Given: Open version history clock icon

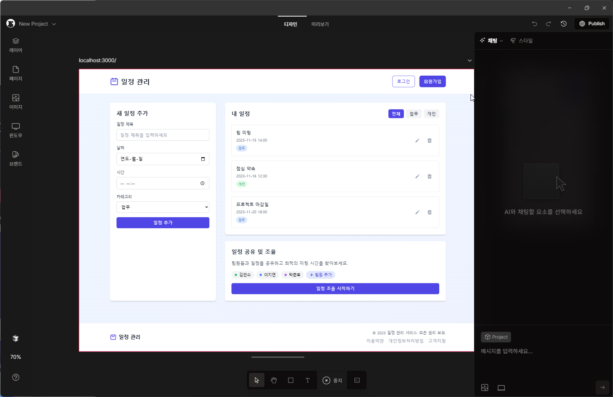Looking at the screenshot, I should point(564,24).
